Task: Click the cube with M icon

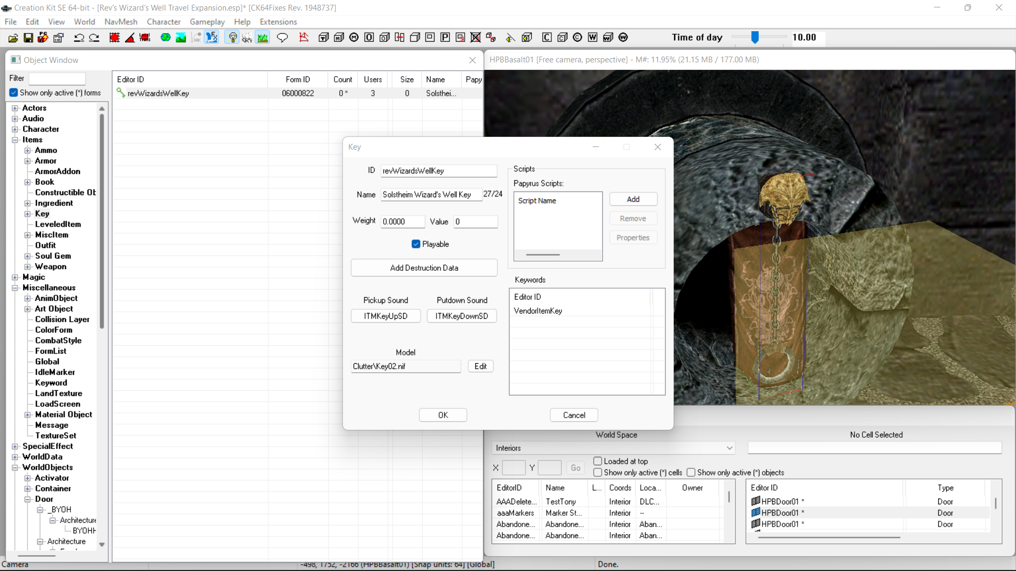Action: pos(339,38)
